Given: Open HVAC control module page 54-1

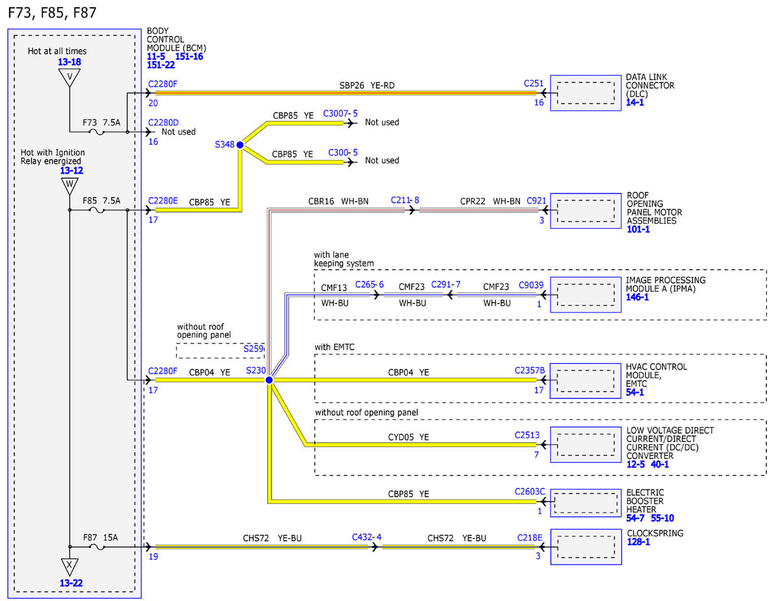Looking at the screenshot, I should 635,392.
